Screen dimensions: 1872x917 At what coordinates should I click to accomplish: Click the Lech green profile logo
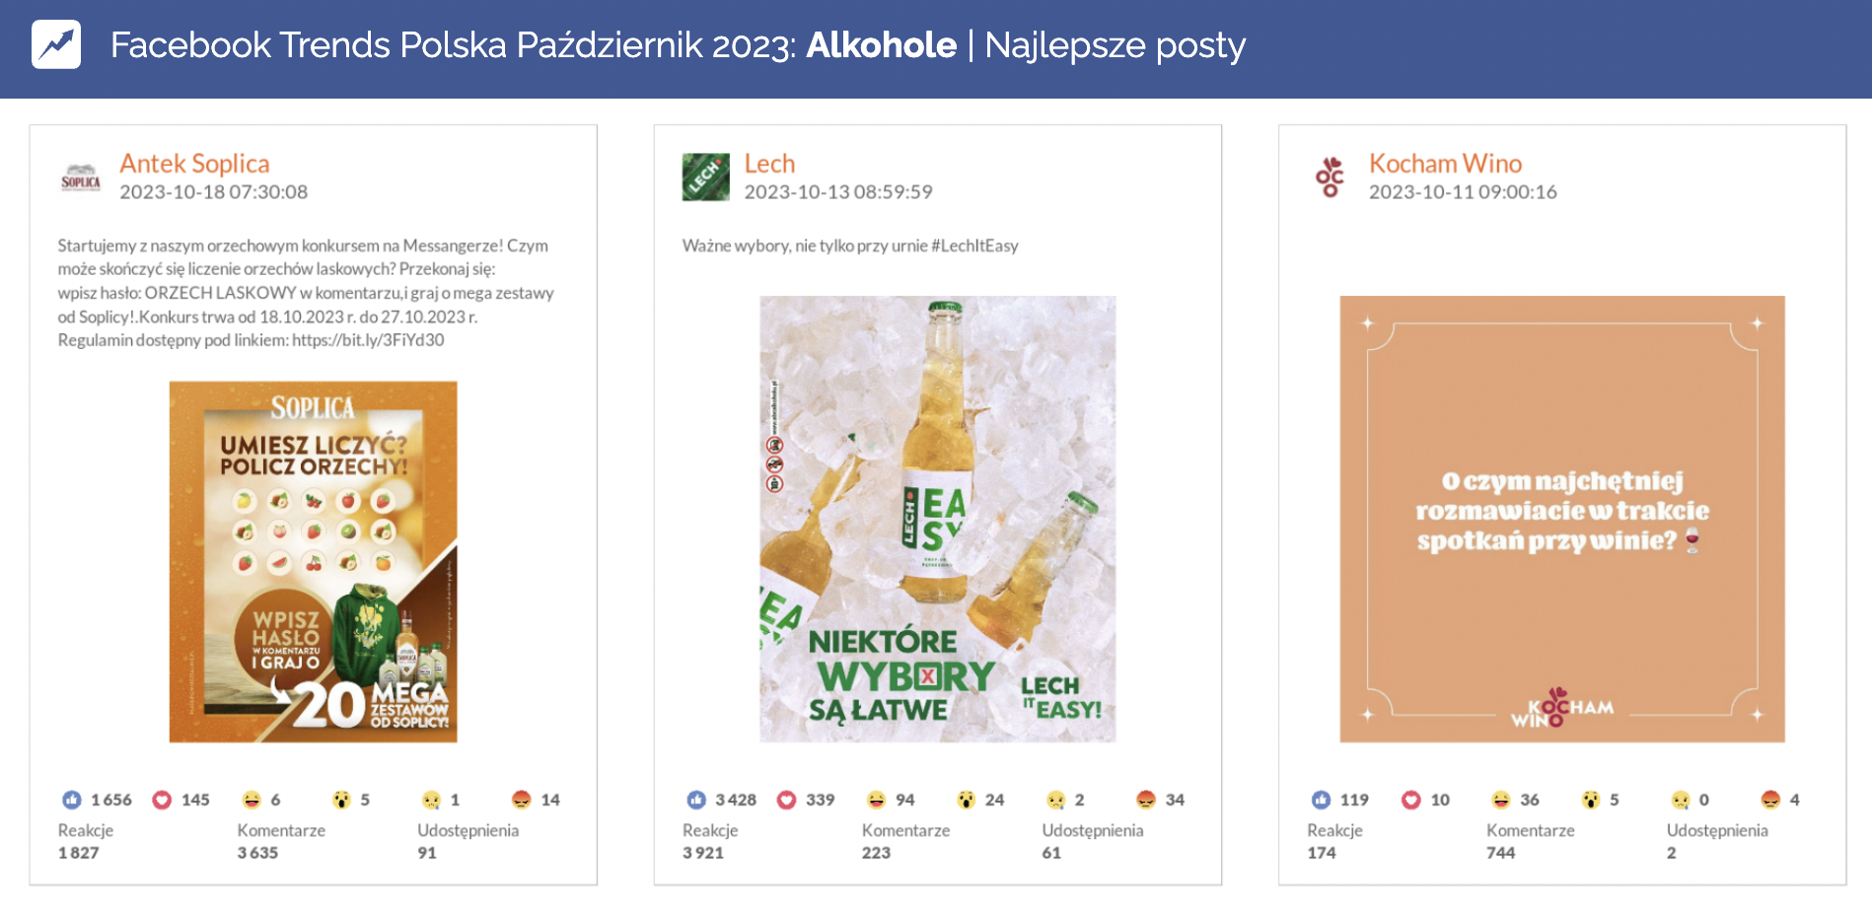coord(705,177)
